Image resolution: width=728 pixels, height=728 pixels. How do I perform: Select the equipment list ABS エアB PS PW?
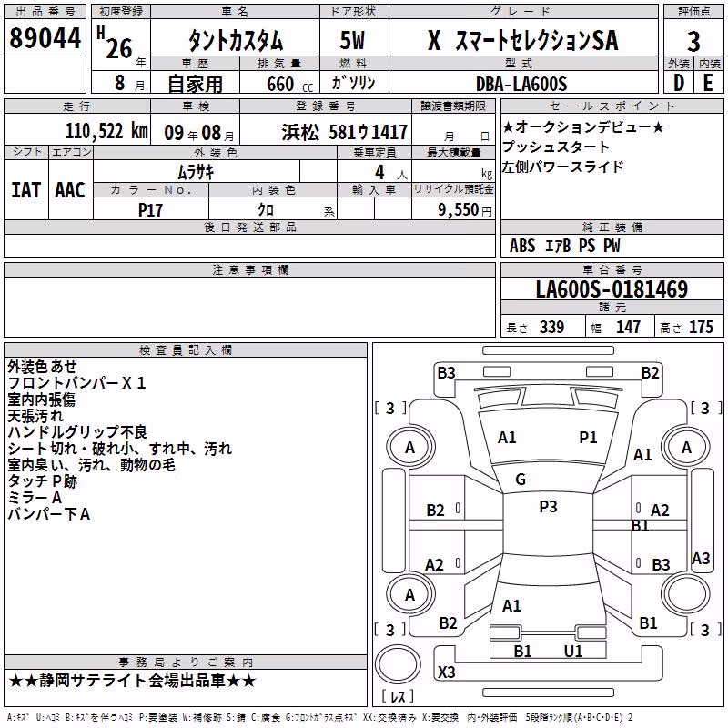(564, 246)
